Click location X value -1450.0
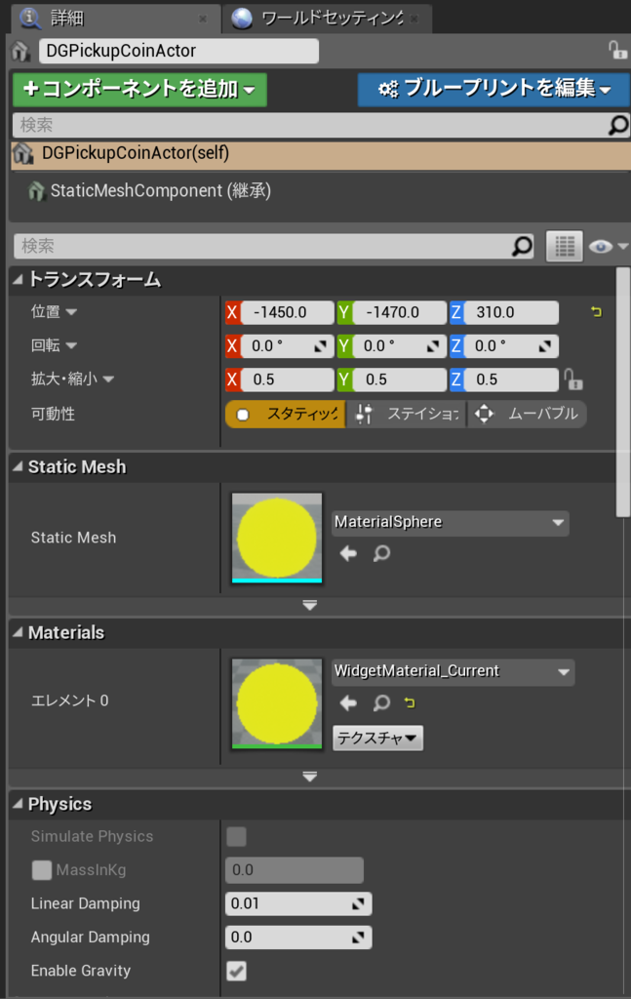631x999 pixels. click(x=287, y=312)
